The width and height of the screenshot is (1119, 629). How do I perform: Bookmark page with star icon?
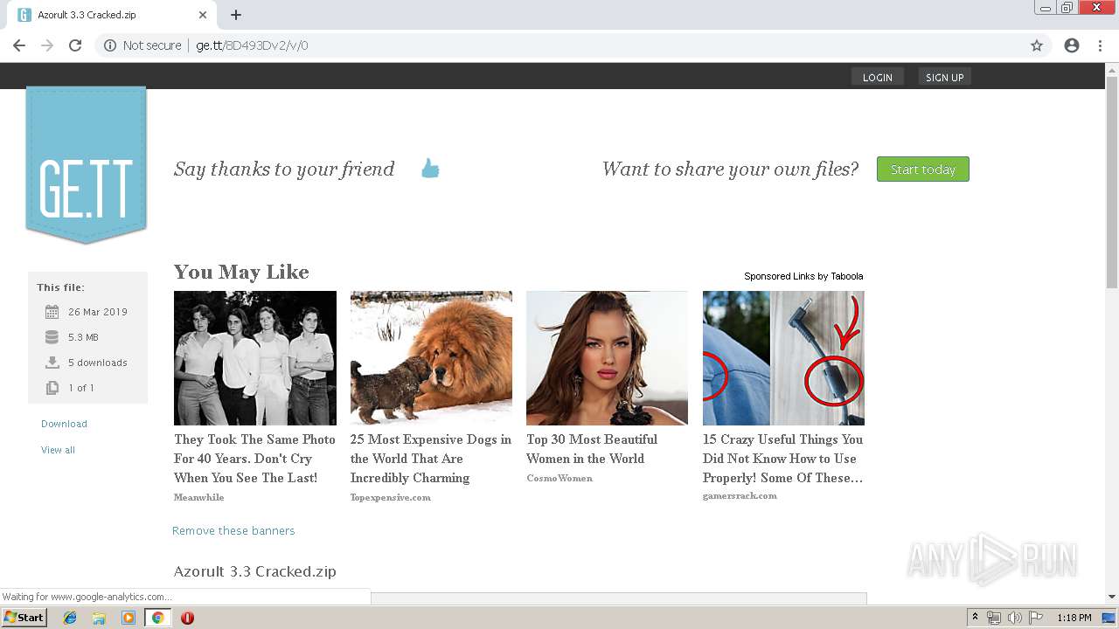click(1037, 45)
